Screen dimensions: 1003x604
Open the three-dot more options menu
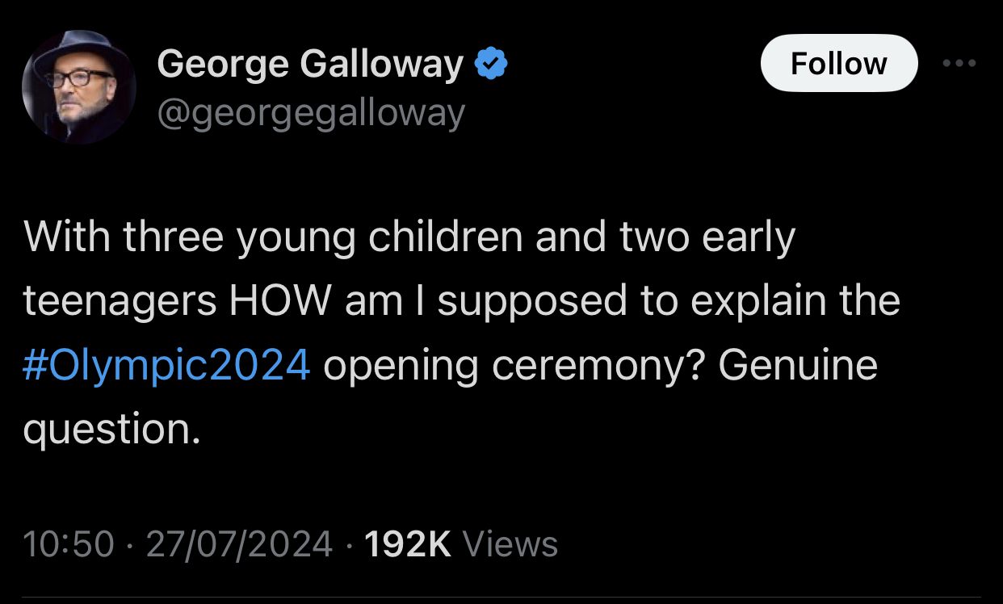[x=960, y=63]
